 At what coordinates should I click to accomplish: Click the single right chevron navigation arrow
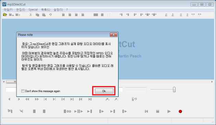[19, 99]
